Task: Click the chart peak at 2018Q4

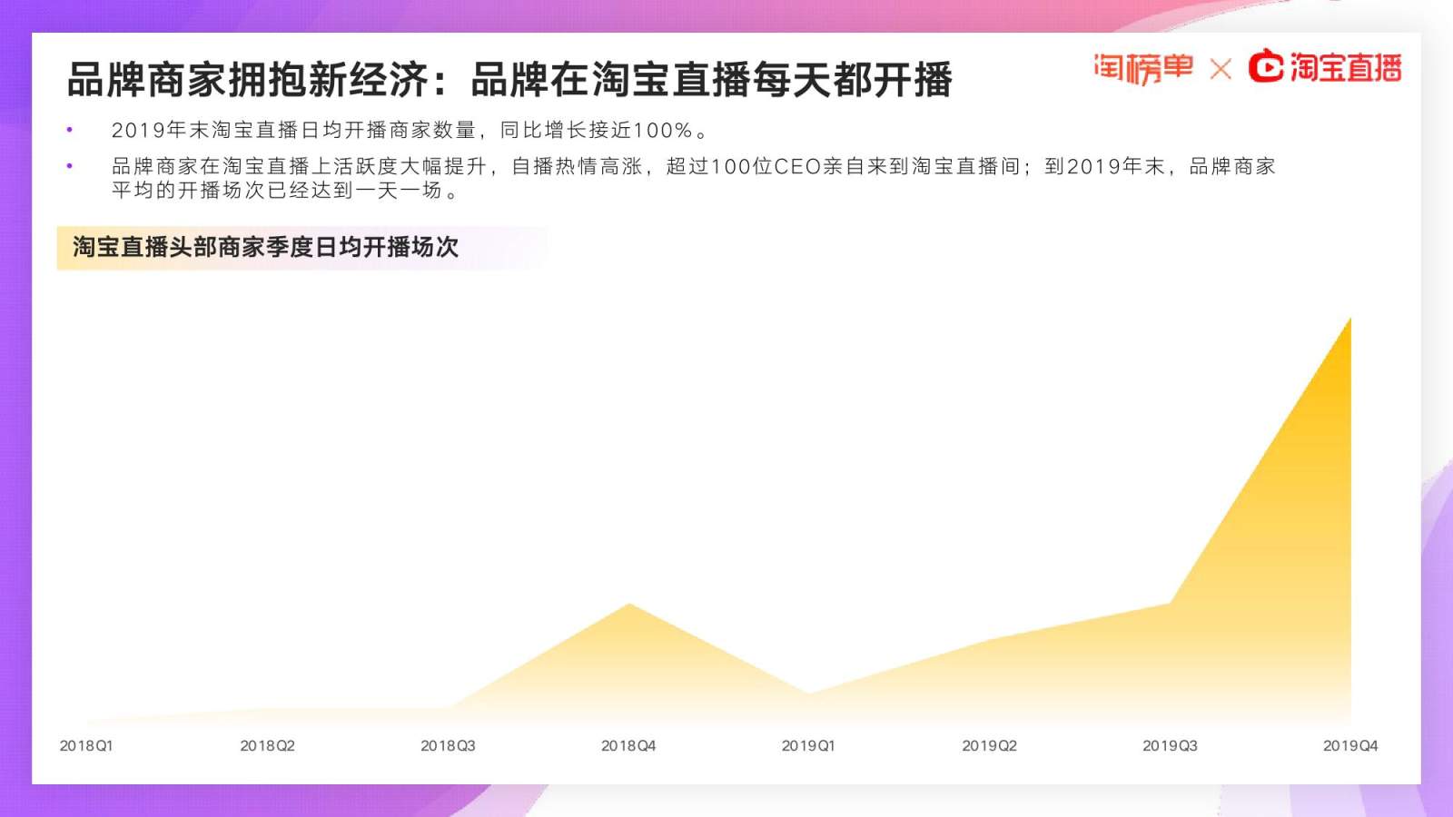Action: [628, 605]
